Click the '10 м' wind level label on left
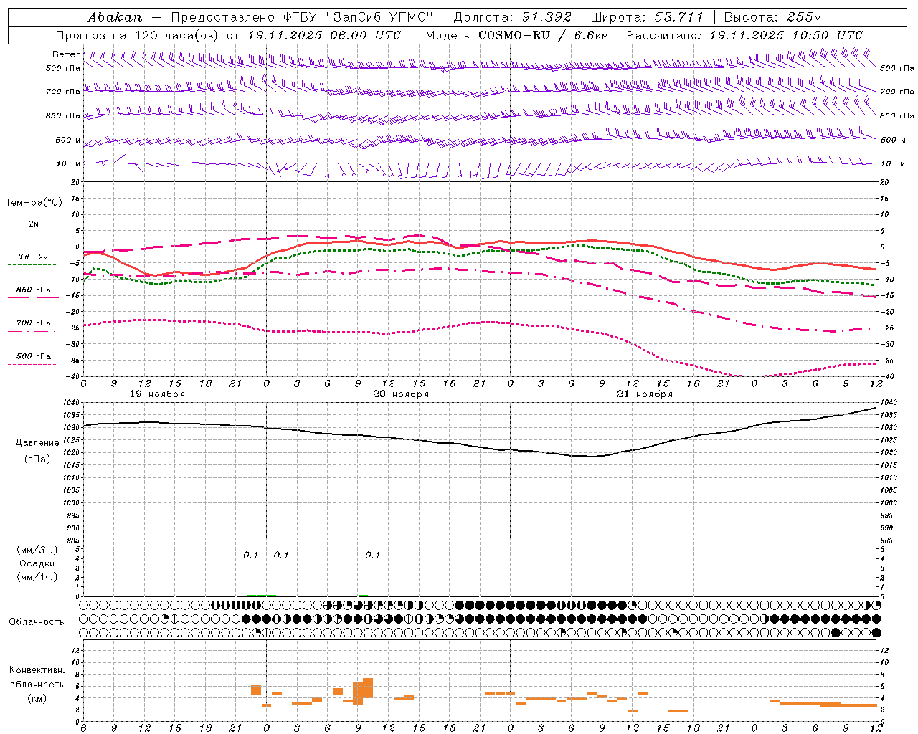The height and width of the screenshot is (734, 918). click(69, 164)
